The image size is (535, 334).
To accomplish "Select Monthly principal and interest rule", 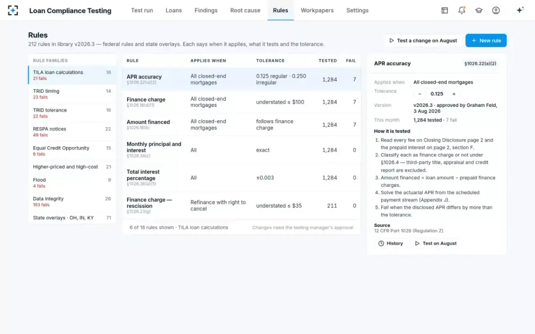I will [x=241, y=150].
